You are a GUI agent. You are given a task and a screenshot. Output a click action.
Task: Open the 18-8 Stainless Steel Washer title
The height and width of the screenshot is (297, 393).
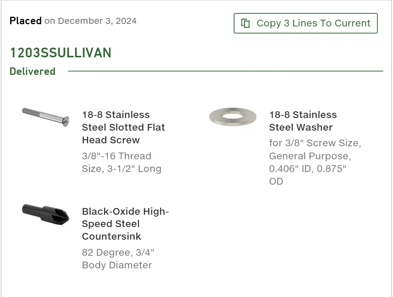(303, 121)
